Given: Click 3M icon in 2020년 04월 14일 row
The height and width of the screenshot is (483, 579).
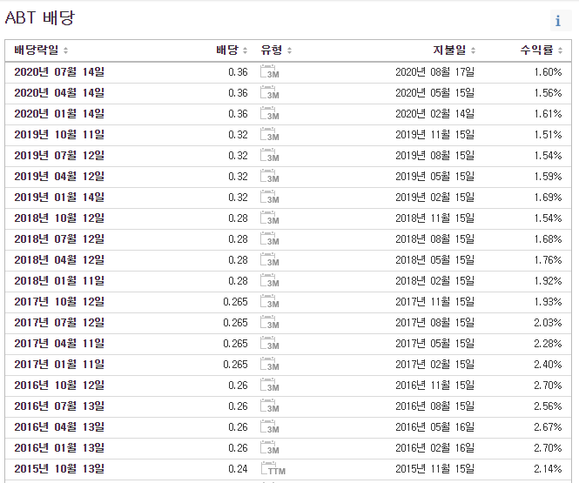Looking at the screenshot, I should click(x=270, y=92).
